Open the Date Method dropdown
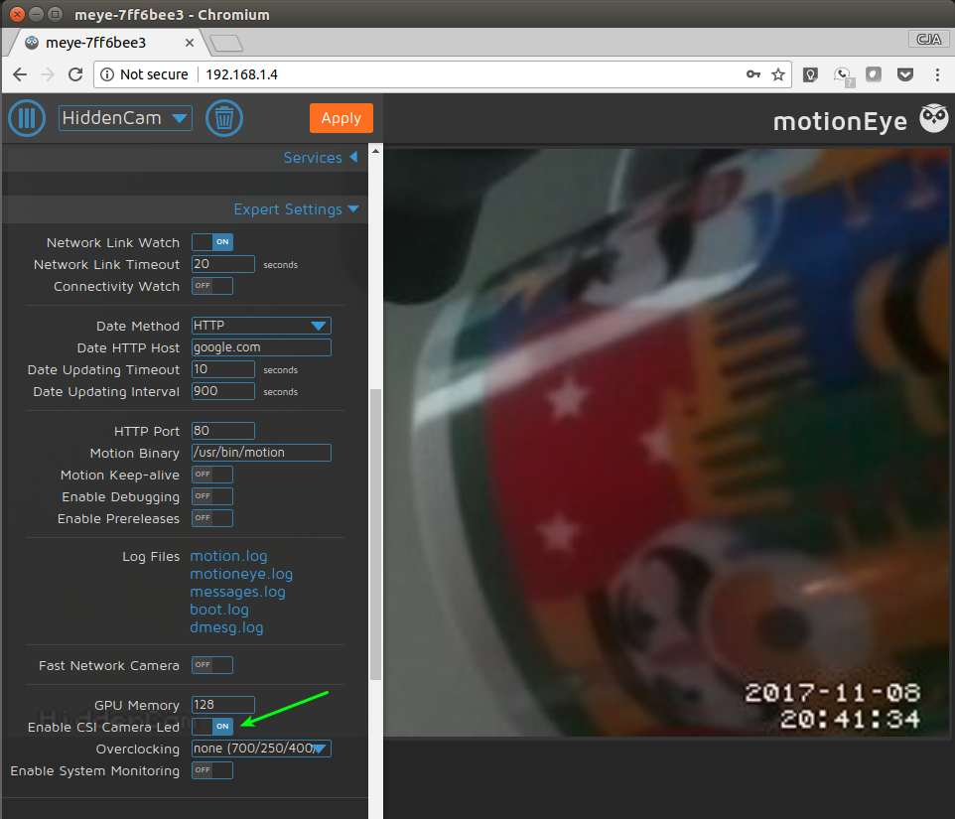Screen dimensions: 955x819 click(x=260, y=325)
